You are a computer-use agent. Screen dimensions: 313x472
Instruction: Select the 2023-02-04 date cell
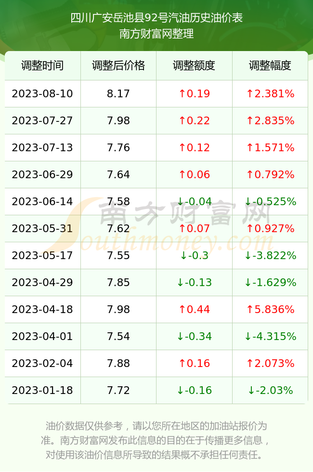(x=42, y=363)
